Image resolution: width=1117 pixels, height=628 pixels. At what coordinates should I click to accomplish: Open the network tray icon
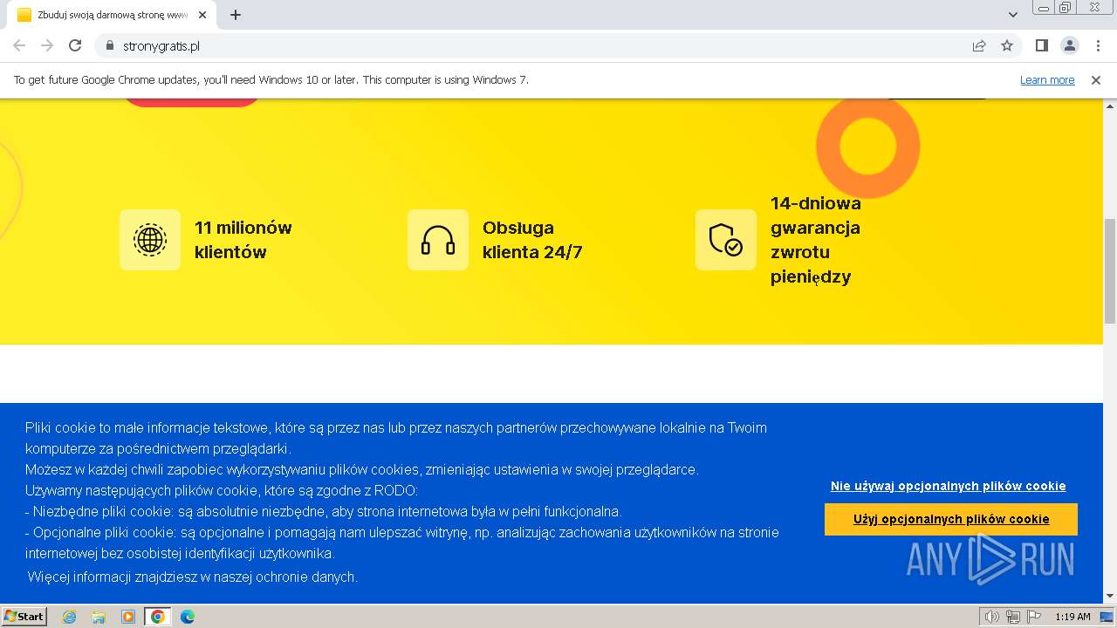[x=1012, y=617]
